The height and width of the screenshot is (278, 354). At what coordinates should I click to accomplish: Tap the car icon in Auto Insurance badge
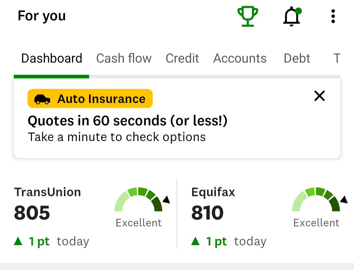tap(42, 99)
